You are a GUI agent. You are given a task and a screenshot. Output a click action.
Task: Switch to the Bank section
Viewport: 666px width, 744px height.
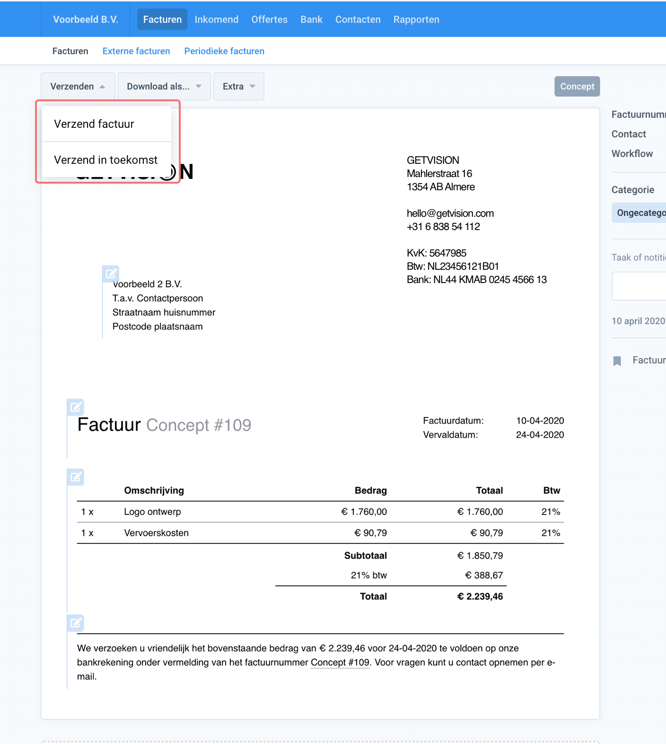pos(311,19)
